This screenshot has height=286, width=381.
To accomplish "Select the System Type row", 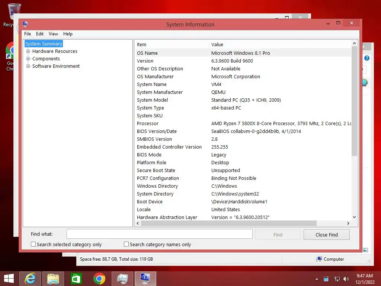I will tap(243, 108).
